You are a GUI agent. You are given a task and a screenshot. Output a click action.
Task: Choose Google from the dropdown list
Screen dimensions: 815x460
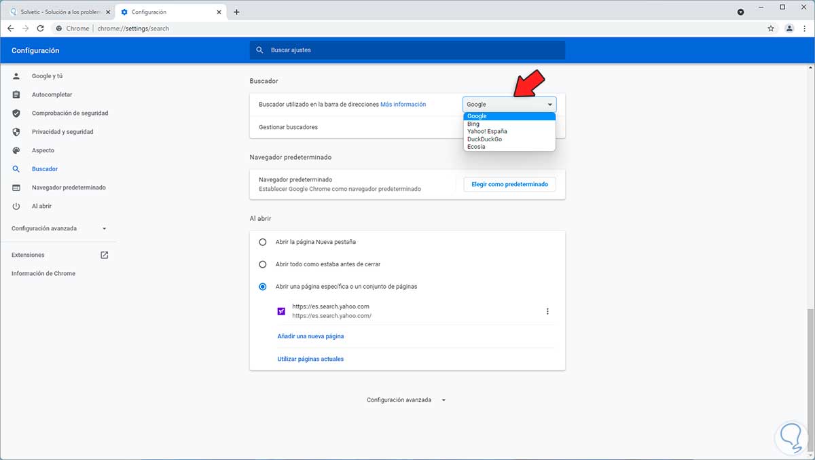click(x=509, y=116)
